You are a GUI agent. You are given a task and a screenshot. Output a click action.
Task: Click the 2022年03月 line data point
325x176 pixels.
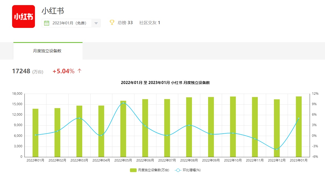pyautogui.click(x=79, y=118)
